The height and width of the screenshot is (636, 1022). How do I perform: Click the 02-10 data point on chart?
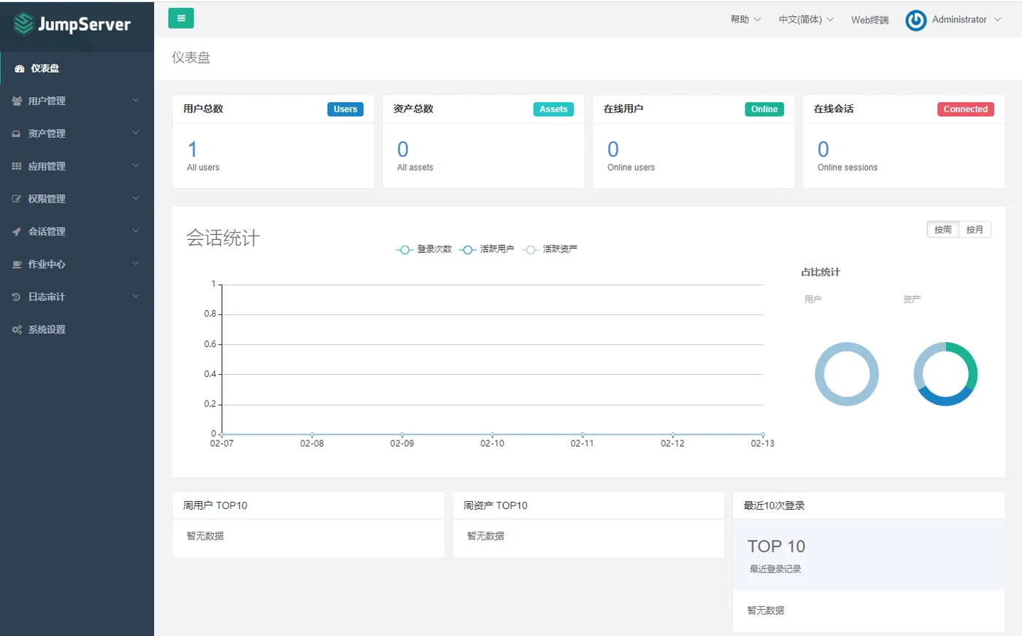(x=492, y=435)
